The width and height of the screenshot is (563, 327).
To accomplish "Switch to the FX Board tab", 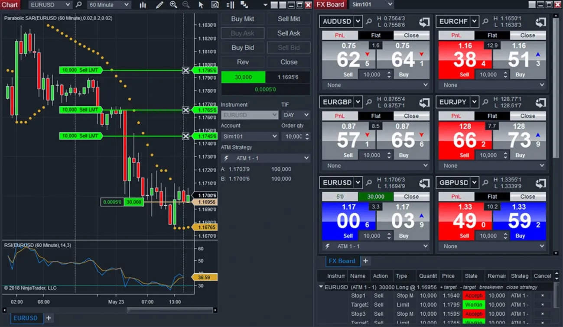I will [342, 261].
